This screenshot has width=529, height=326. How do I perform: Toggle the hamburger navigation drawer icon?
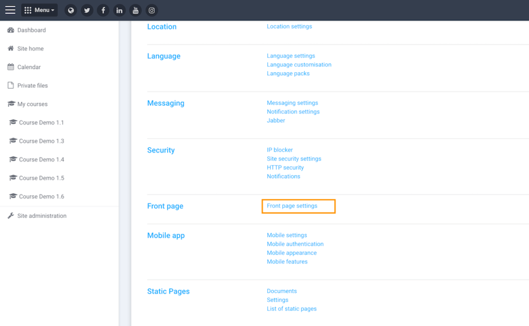(10, 10)
